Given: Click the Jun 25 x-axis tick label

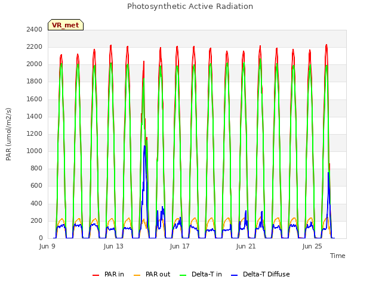Looking at the screenshot, I should (x=312, y=246).
